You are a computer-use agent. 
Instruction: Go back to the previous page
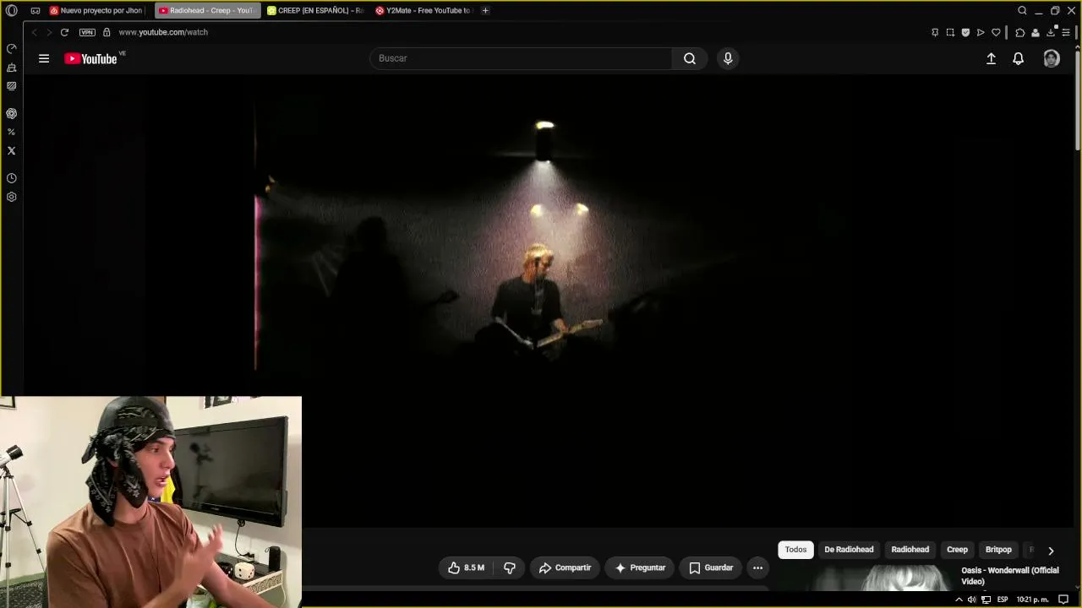(x=34, y=32)
